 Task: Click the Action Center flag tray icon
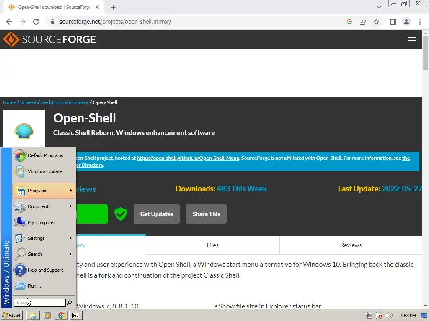coord(379,316)
